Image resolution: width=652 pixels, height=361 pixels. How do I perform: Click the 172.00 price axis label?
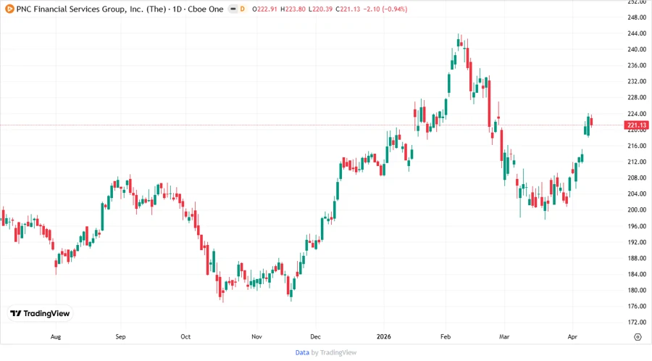[637, 322]
